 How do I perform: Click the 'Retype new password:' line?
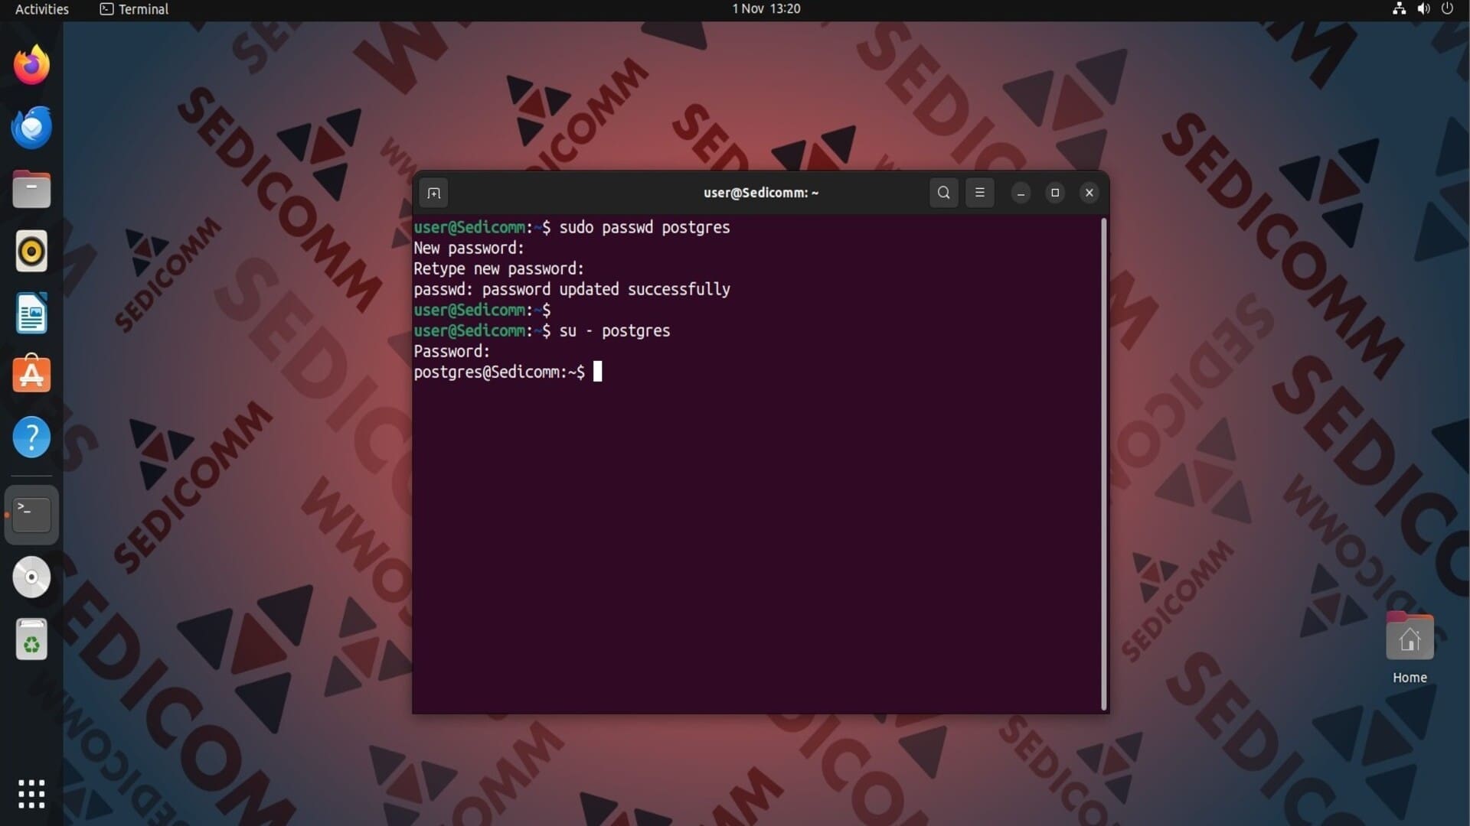point(498,268)
